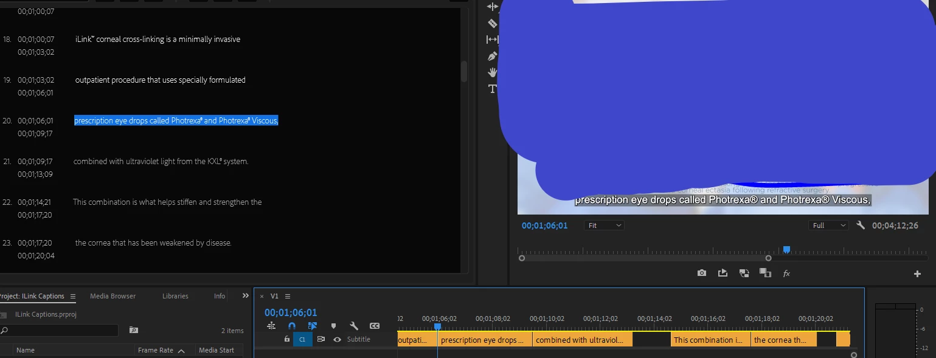Screen dimensions: 936x358
Task: Open the V1 timeline panel menu
Action: tap(288, 296)
